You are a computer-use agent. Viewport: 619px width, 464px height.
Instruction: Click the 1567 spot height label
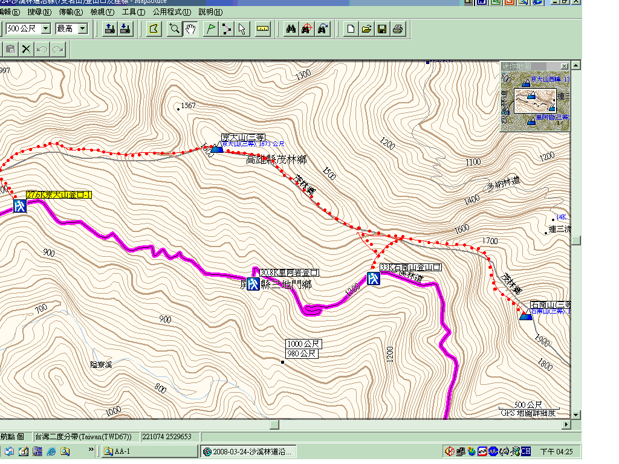pyautogui.click(x=189, y=105)
